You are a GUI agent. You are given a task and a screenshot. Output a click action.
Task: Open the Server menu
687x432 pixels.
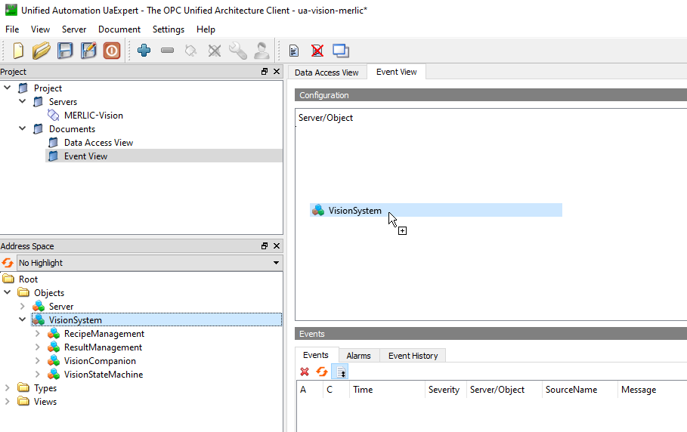coord(73,29)
